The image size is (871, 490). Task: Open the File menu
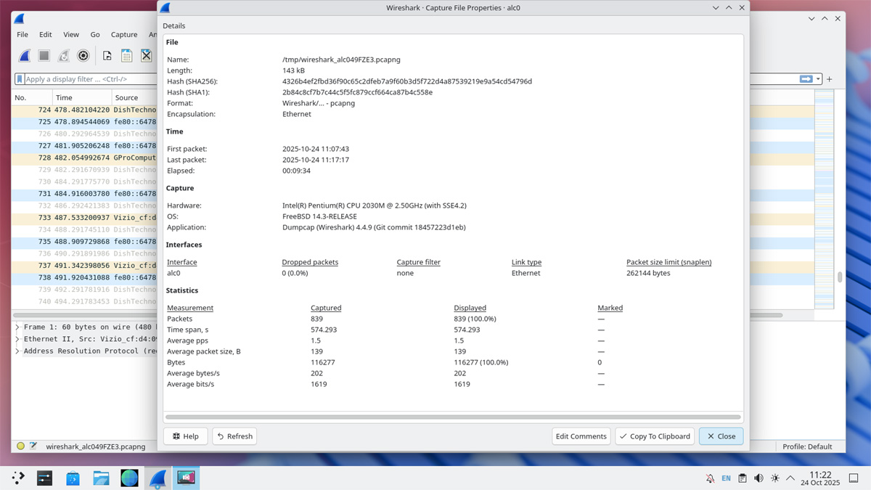pos(23,34)
